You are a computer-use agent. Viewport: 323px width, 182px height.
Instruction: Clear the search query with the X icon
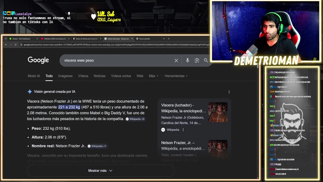click(176, 60)
